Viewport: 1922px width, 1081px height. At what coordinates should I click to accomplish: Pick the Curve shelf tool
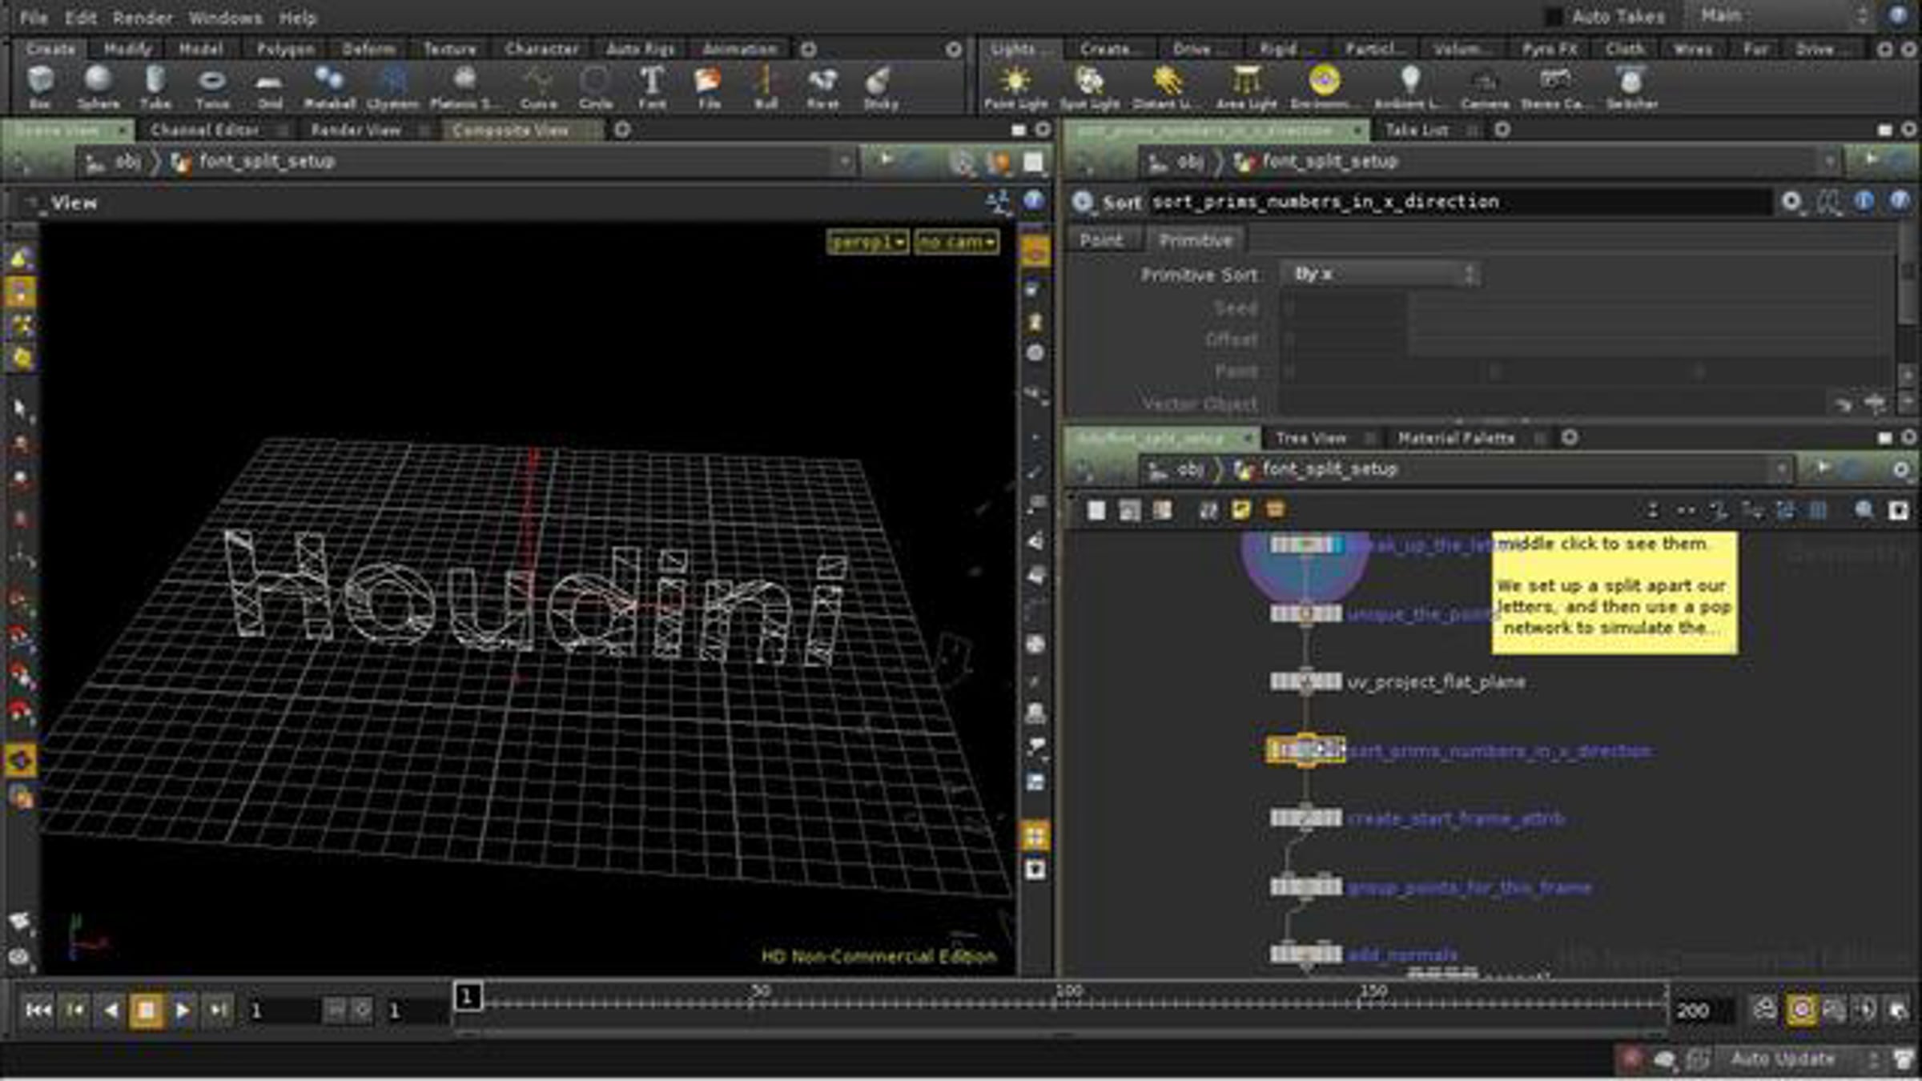pos(538,86)
